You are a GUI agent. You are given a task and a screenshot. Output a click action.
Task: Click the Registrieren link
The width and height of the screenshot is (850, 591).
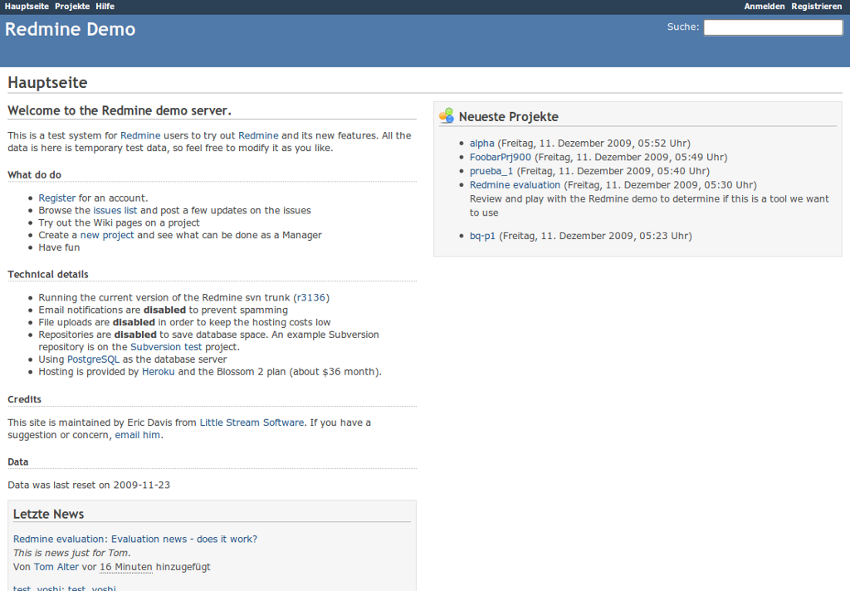817,6
